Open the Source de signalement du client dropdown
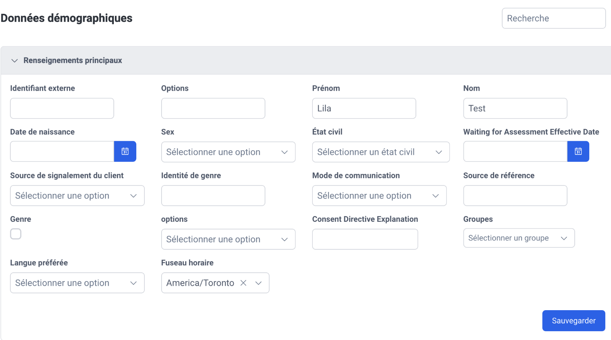Image resolution: width=611 pixels, height=340 pixels. pyautogui.click(x=77, y=195)
